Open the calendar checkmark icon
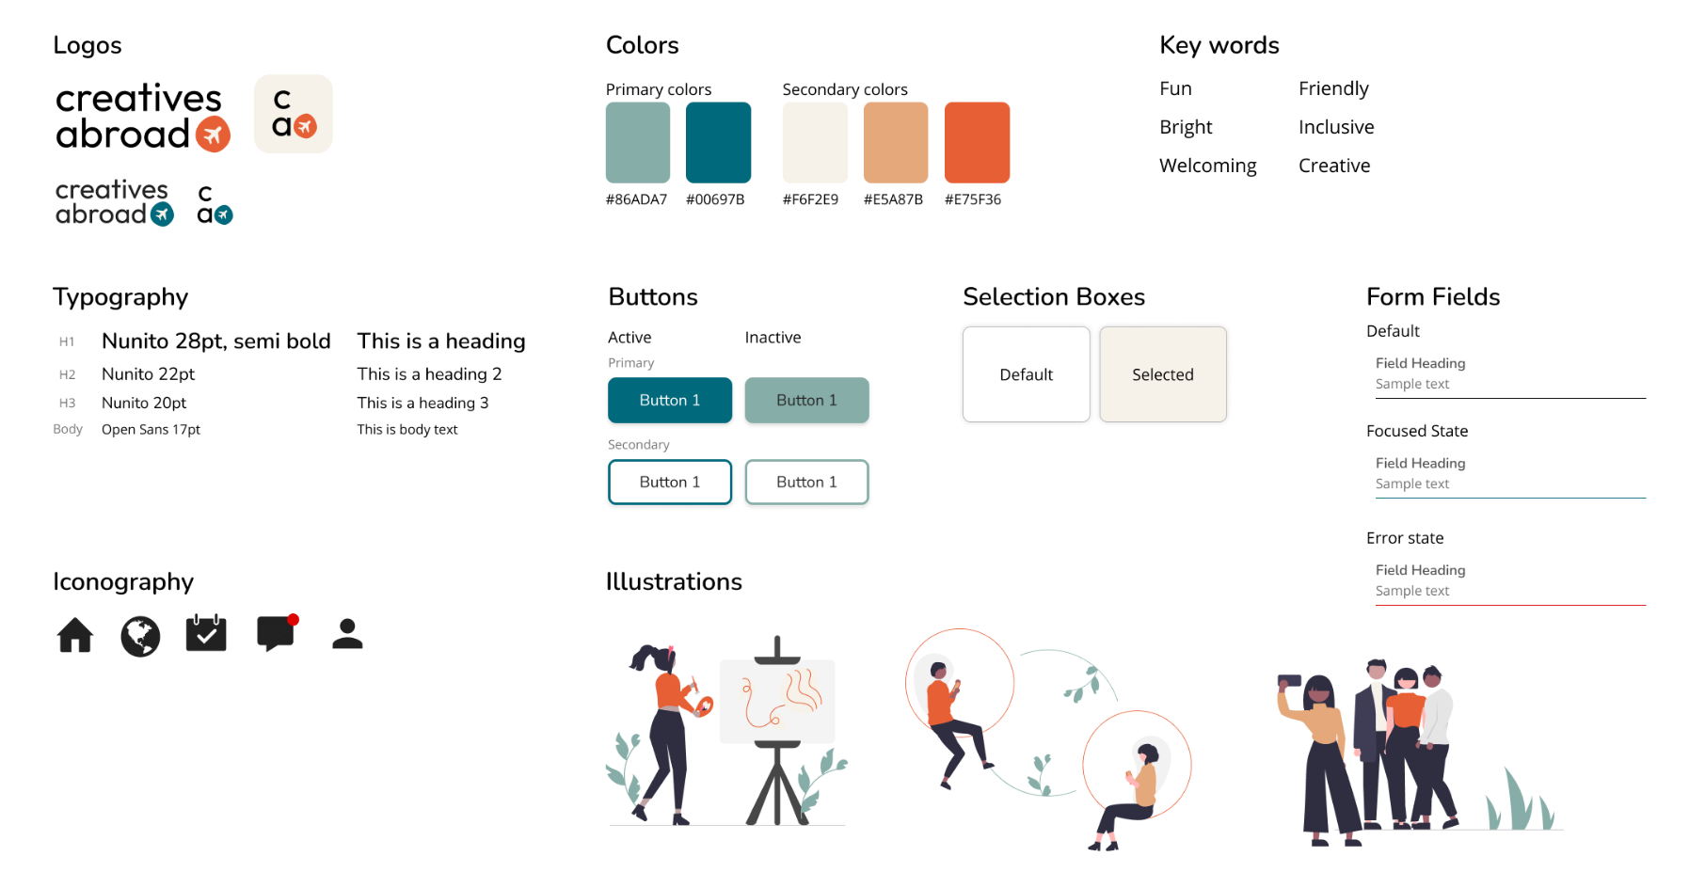This screenshot has height=872, width=1689. click(206, 633)
